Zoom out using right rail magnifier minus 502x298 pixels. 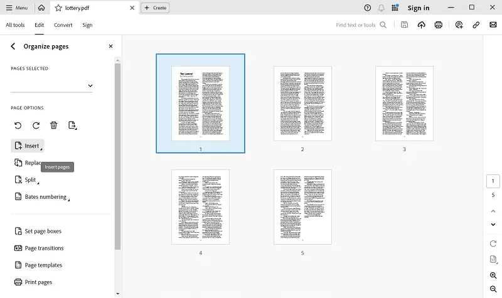493,289
